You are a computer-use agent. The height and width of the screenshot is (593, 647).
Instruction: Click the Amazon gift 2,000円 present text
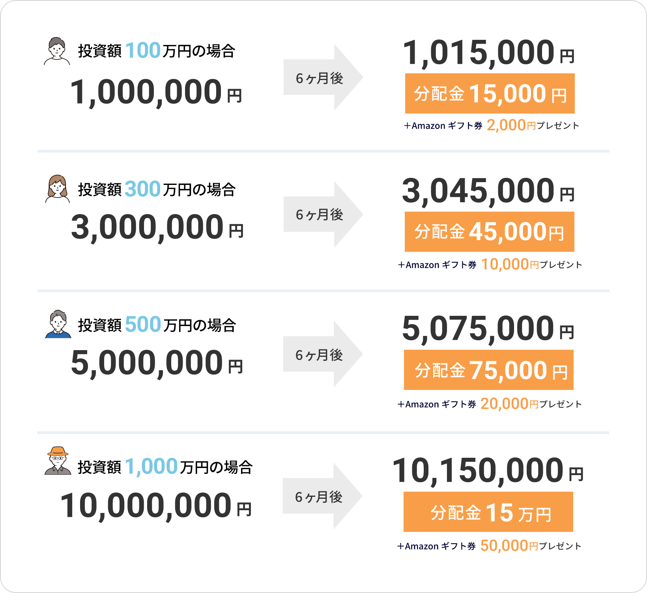[x=492, y=125]
